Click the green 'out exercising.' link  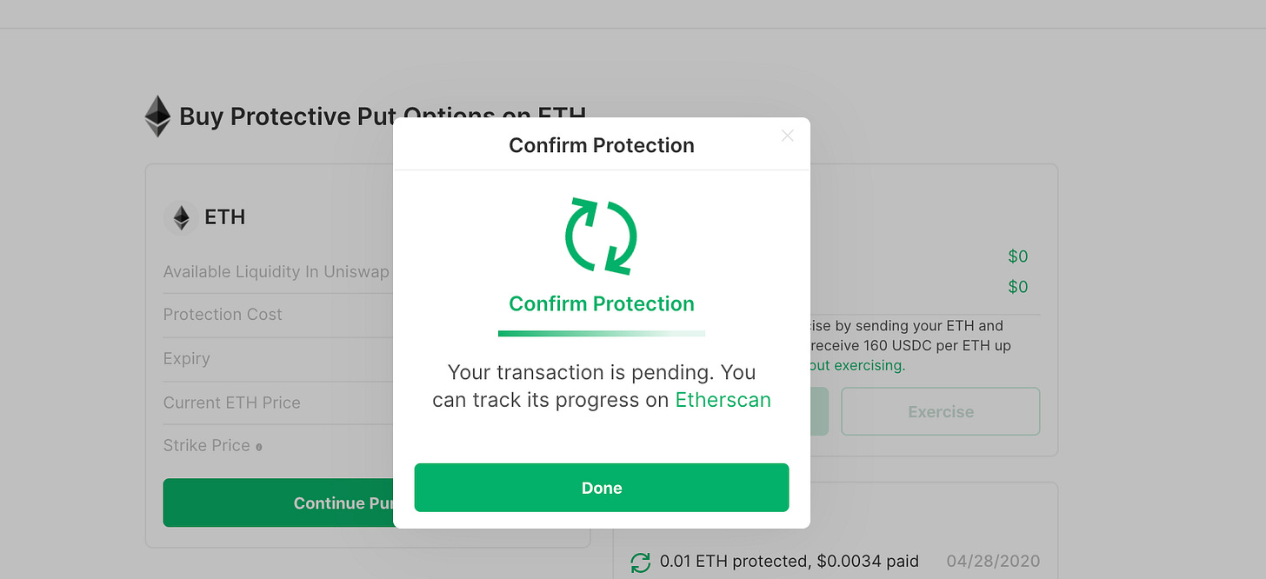click(x=857, y=365)
